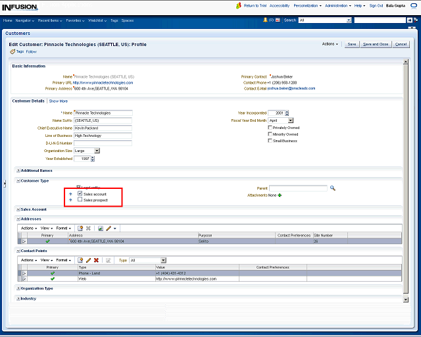
Task: Check the Privately Owned checkbox
Action: 270,128
